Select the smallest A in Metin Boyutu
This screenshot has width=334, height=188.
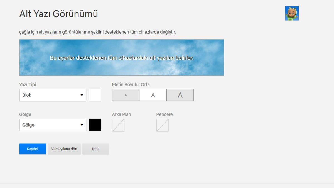point(126,95)
